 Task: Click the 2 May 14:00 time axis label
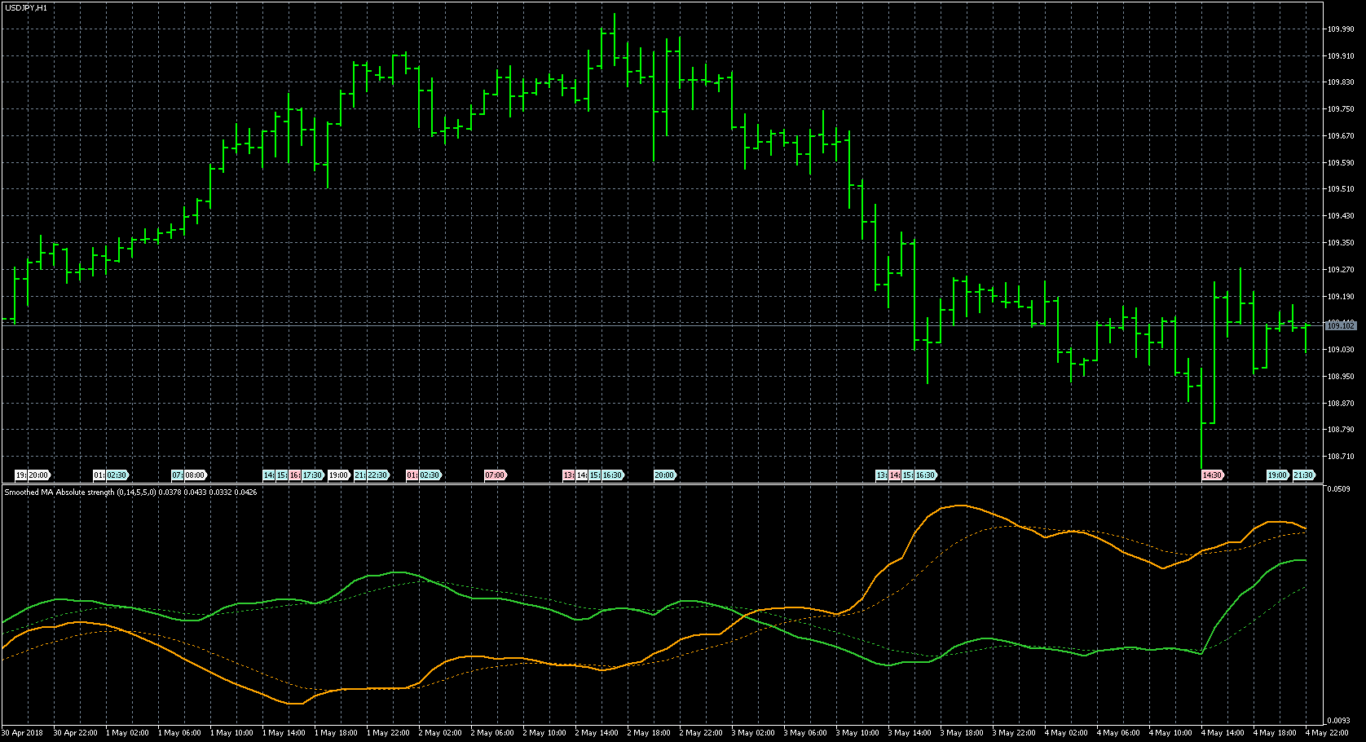[599, 733]
